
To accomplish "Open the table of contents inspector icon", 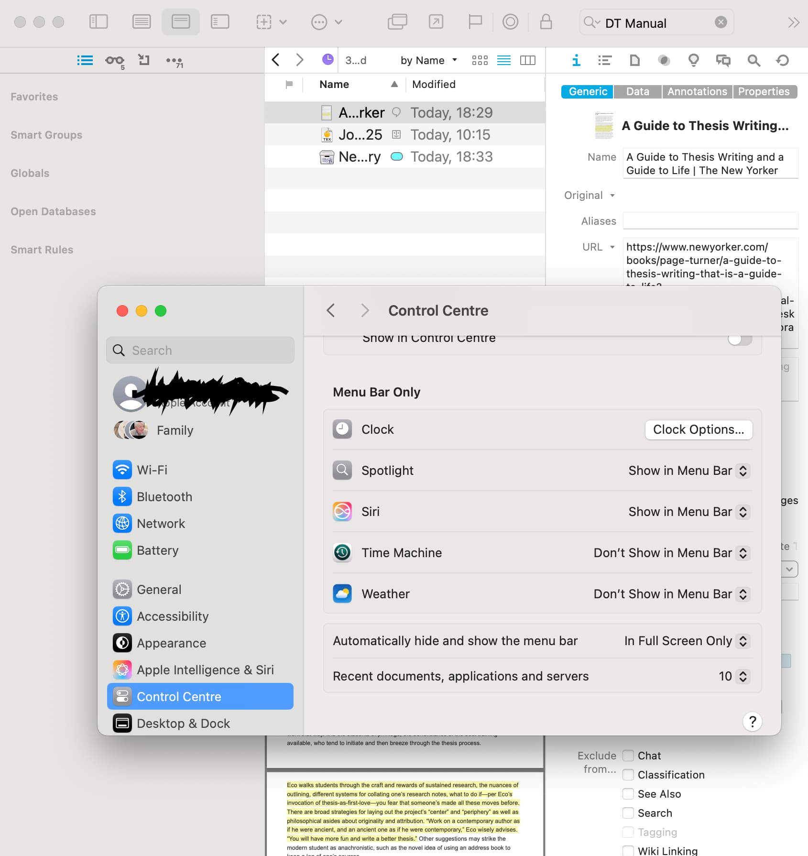I will pos(605,60).
